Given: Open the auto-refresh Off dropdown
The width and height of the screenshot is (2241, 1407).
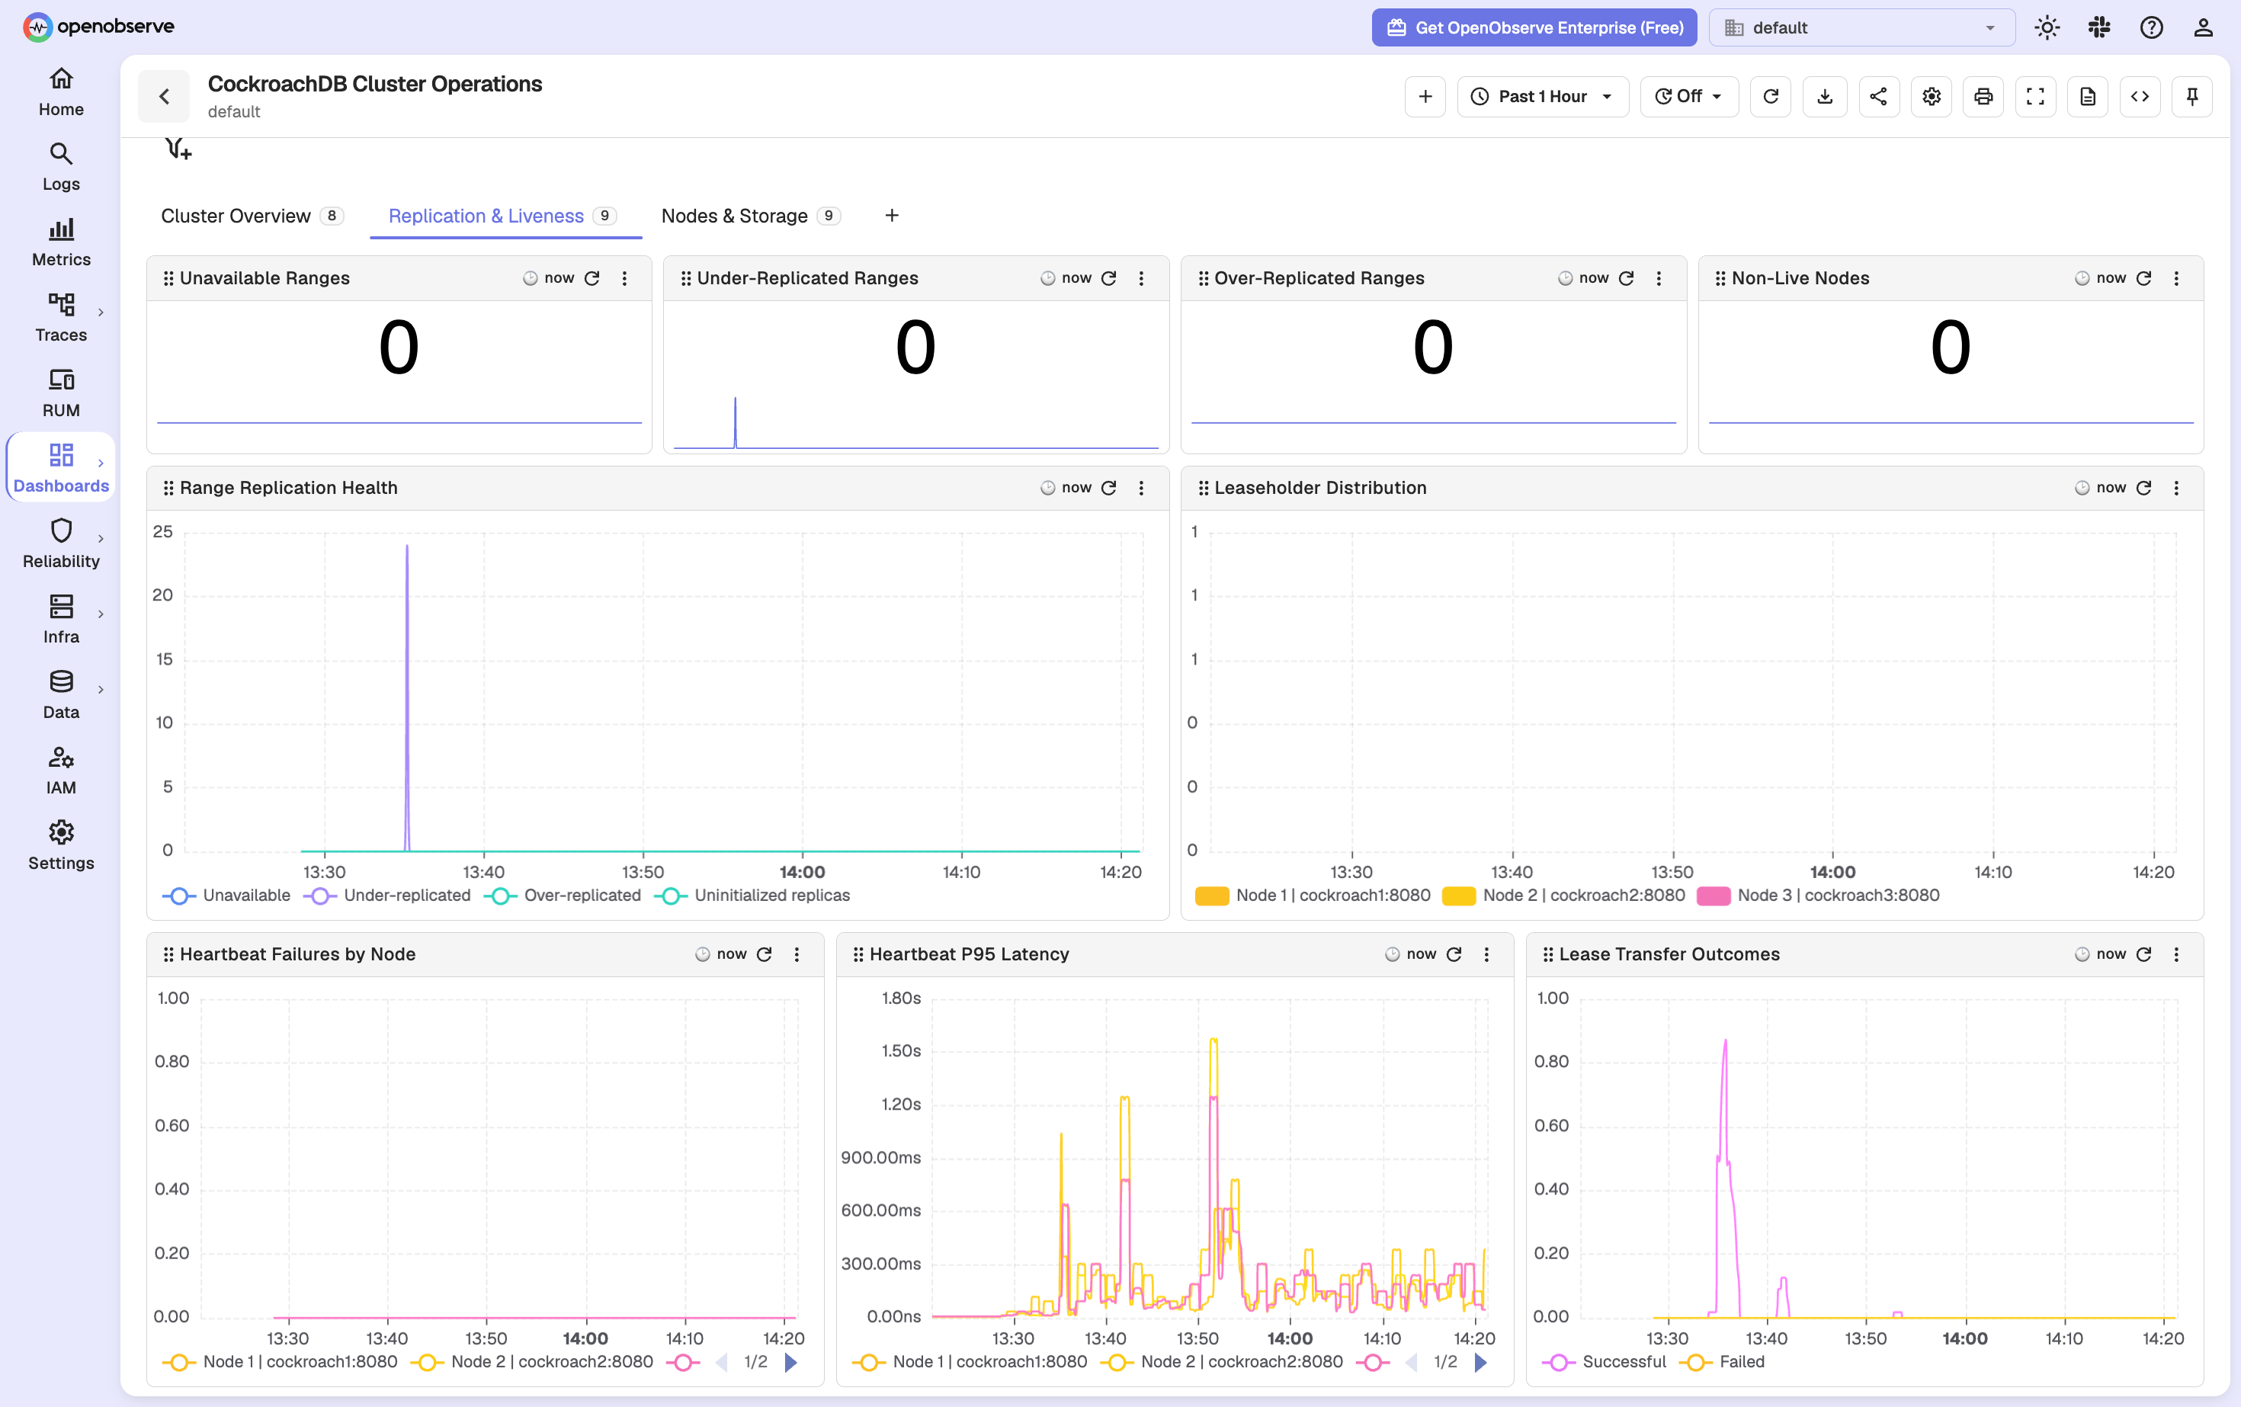Looking at the screenshot, I should [1689, 96].
